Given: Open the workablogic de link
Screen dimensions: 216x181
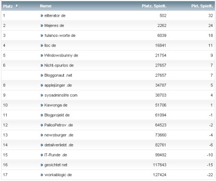Looking at the screenshot, I should pyautogui.click(x=58, y=175).
